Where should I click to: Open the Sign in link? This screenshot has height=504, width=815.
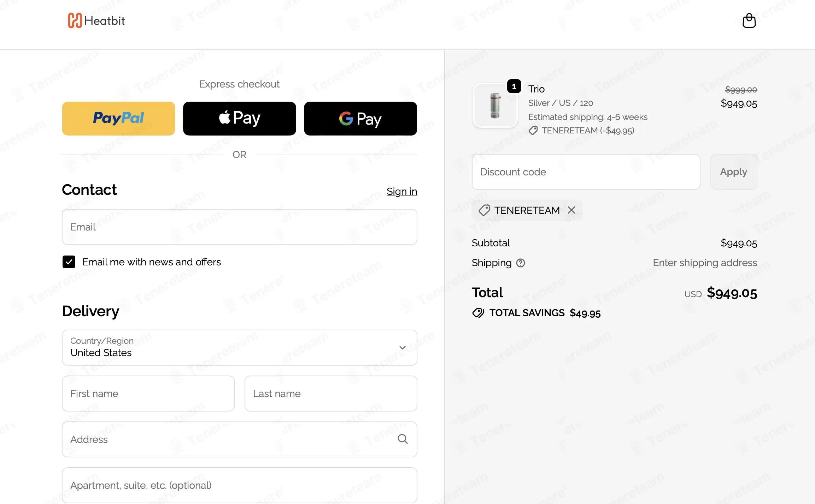click(402, 191)
